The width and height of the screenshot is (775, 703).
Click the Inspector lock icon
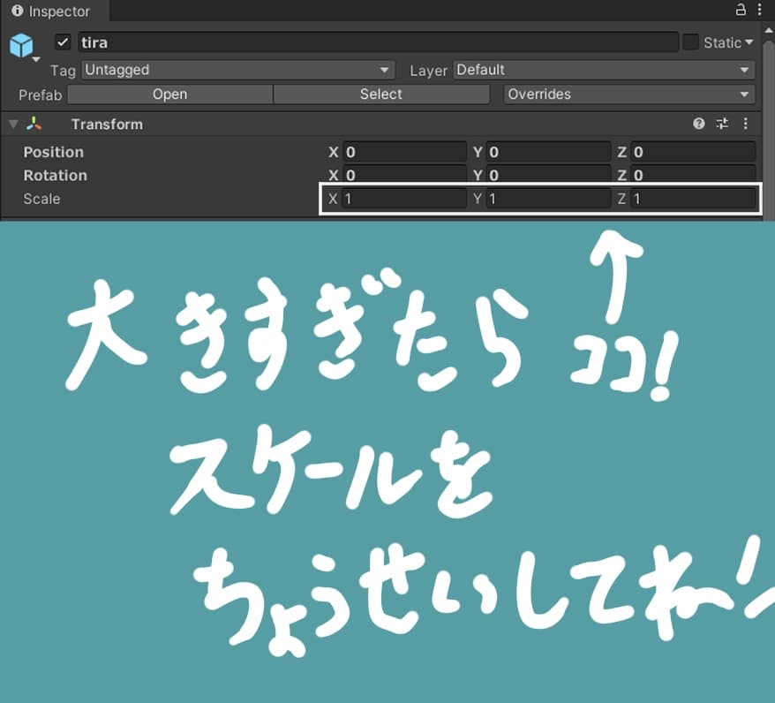(741, 10)
